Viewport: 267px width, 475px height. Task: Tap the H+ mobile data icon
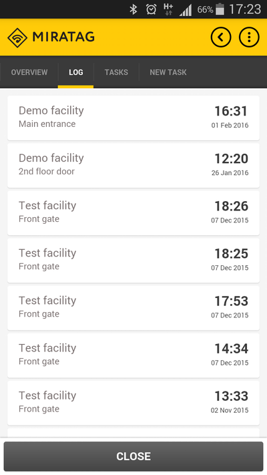[168, 9]
